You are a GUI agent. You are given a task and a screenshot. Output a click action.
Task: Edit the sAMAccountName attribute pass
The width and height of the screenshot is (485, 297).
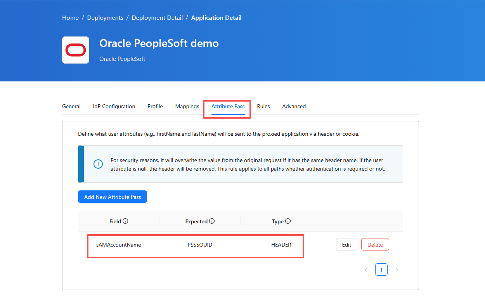click(346, 245)
